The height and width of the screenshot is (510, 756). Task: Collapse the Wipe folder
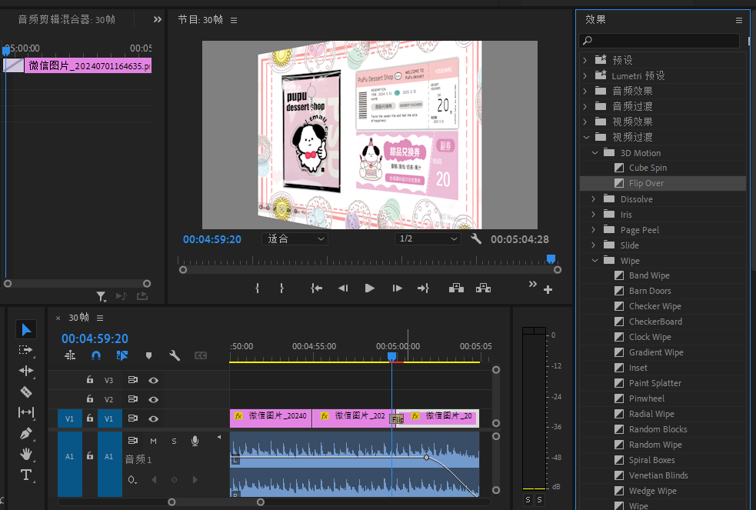pos(593,261)
